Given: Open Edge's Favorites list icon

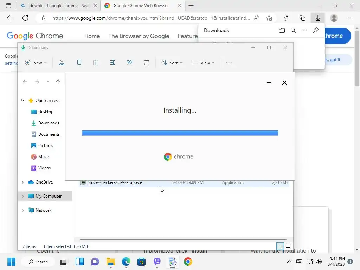Looking at the screenshot, I should click(x=287, y=18).
